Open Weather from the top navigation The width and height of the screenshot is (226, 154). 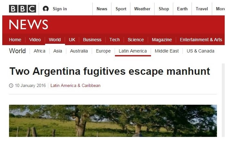tap(142, 9)
